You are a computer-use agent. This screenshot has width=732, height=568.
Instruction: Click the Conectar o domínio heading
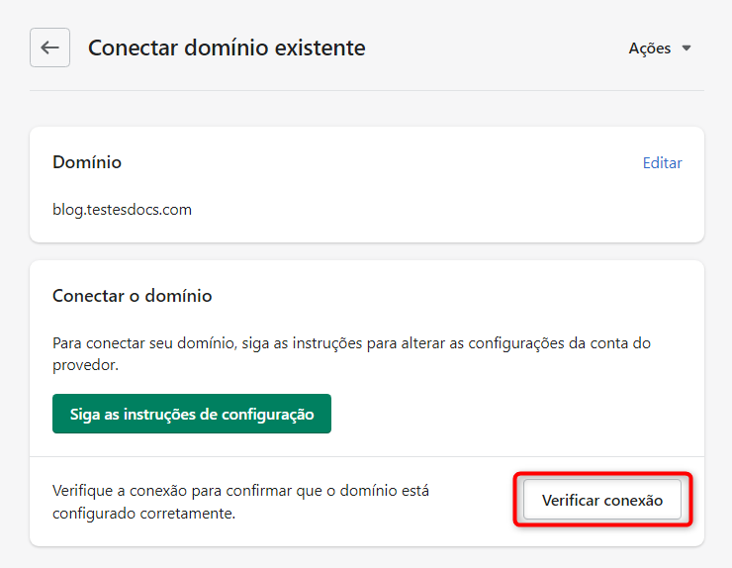pyautogui.click(x=132, y=296)
